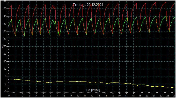Select hour 12 on the time axis

pyautogui.click(x=92, y=96)
